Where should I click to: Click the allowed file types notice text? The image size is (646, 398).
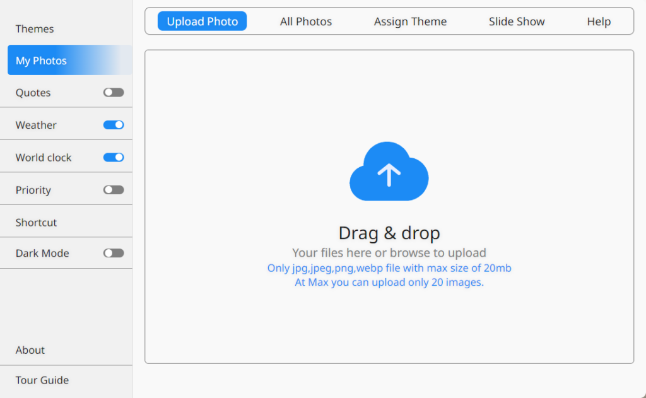(389, 268)
